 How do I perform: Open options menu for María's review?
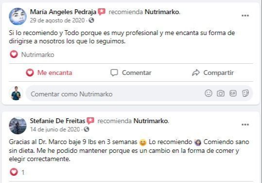[x=245, y=16]
